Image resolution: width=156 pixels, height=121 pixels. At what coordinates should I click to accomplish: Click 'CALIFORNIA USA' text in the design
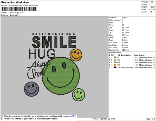[53, 34]
